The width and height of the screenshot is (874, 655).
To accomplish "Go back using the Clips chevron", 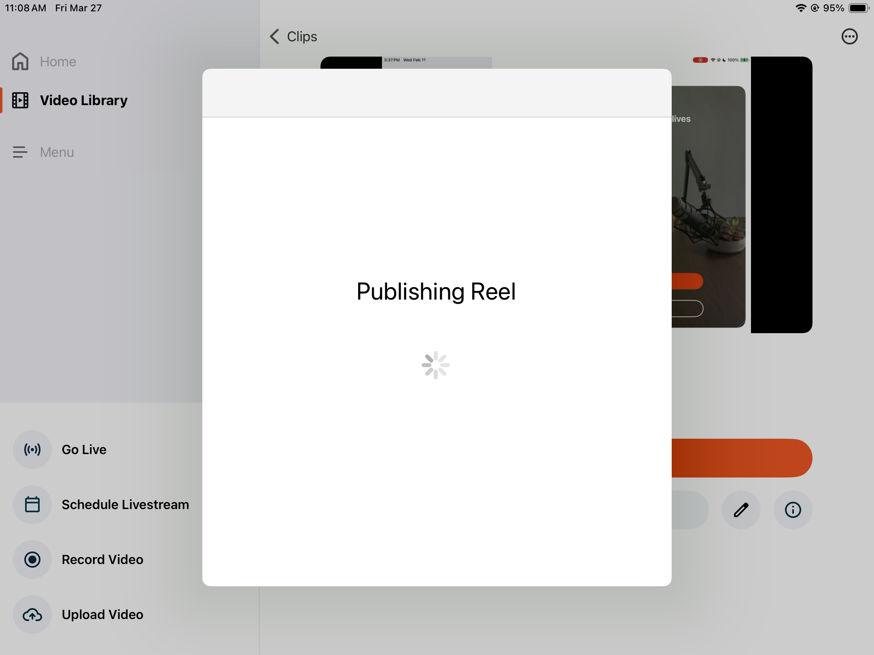I will pyautogui.click(x=275, y=37).
